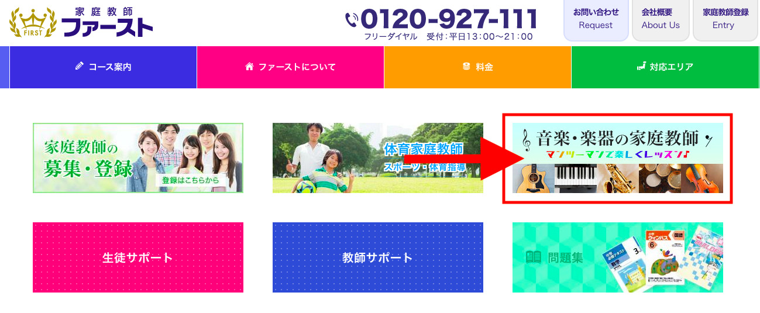Click the open book icon by 問題集
Viewport: 760px width, 313px height.
534,257
